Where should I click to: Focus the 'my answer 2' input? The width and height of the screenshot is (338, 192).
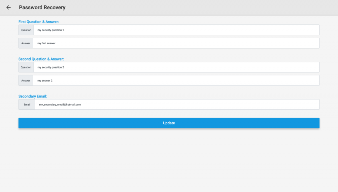(x=176, y=80)
